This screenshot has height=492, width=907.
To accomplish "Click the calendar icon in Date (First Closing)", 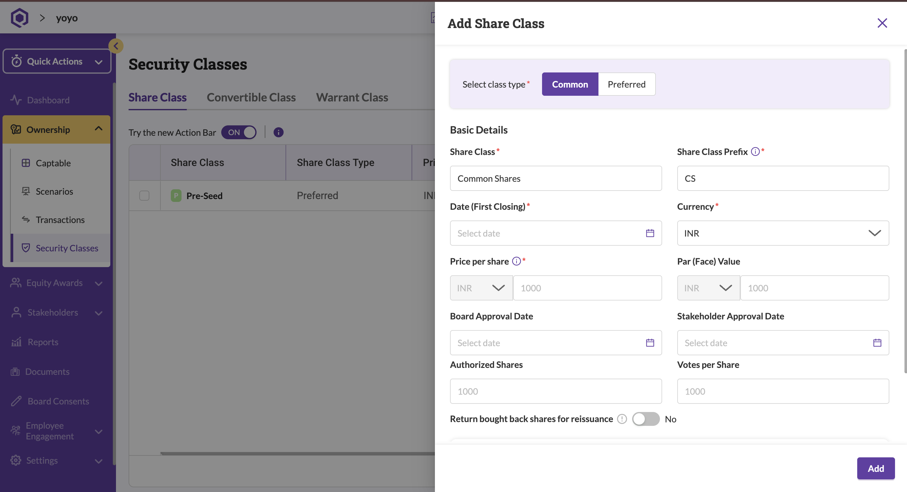I will click(x=650, y=233).
